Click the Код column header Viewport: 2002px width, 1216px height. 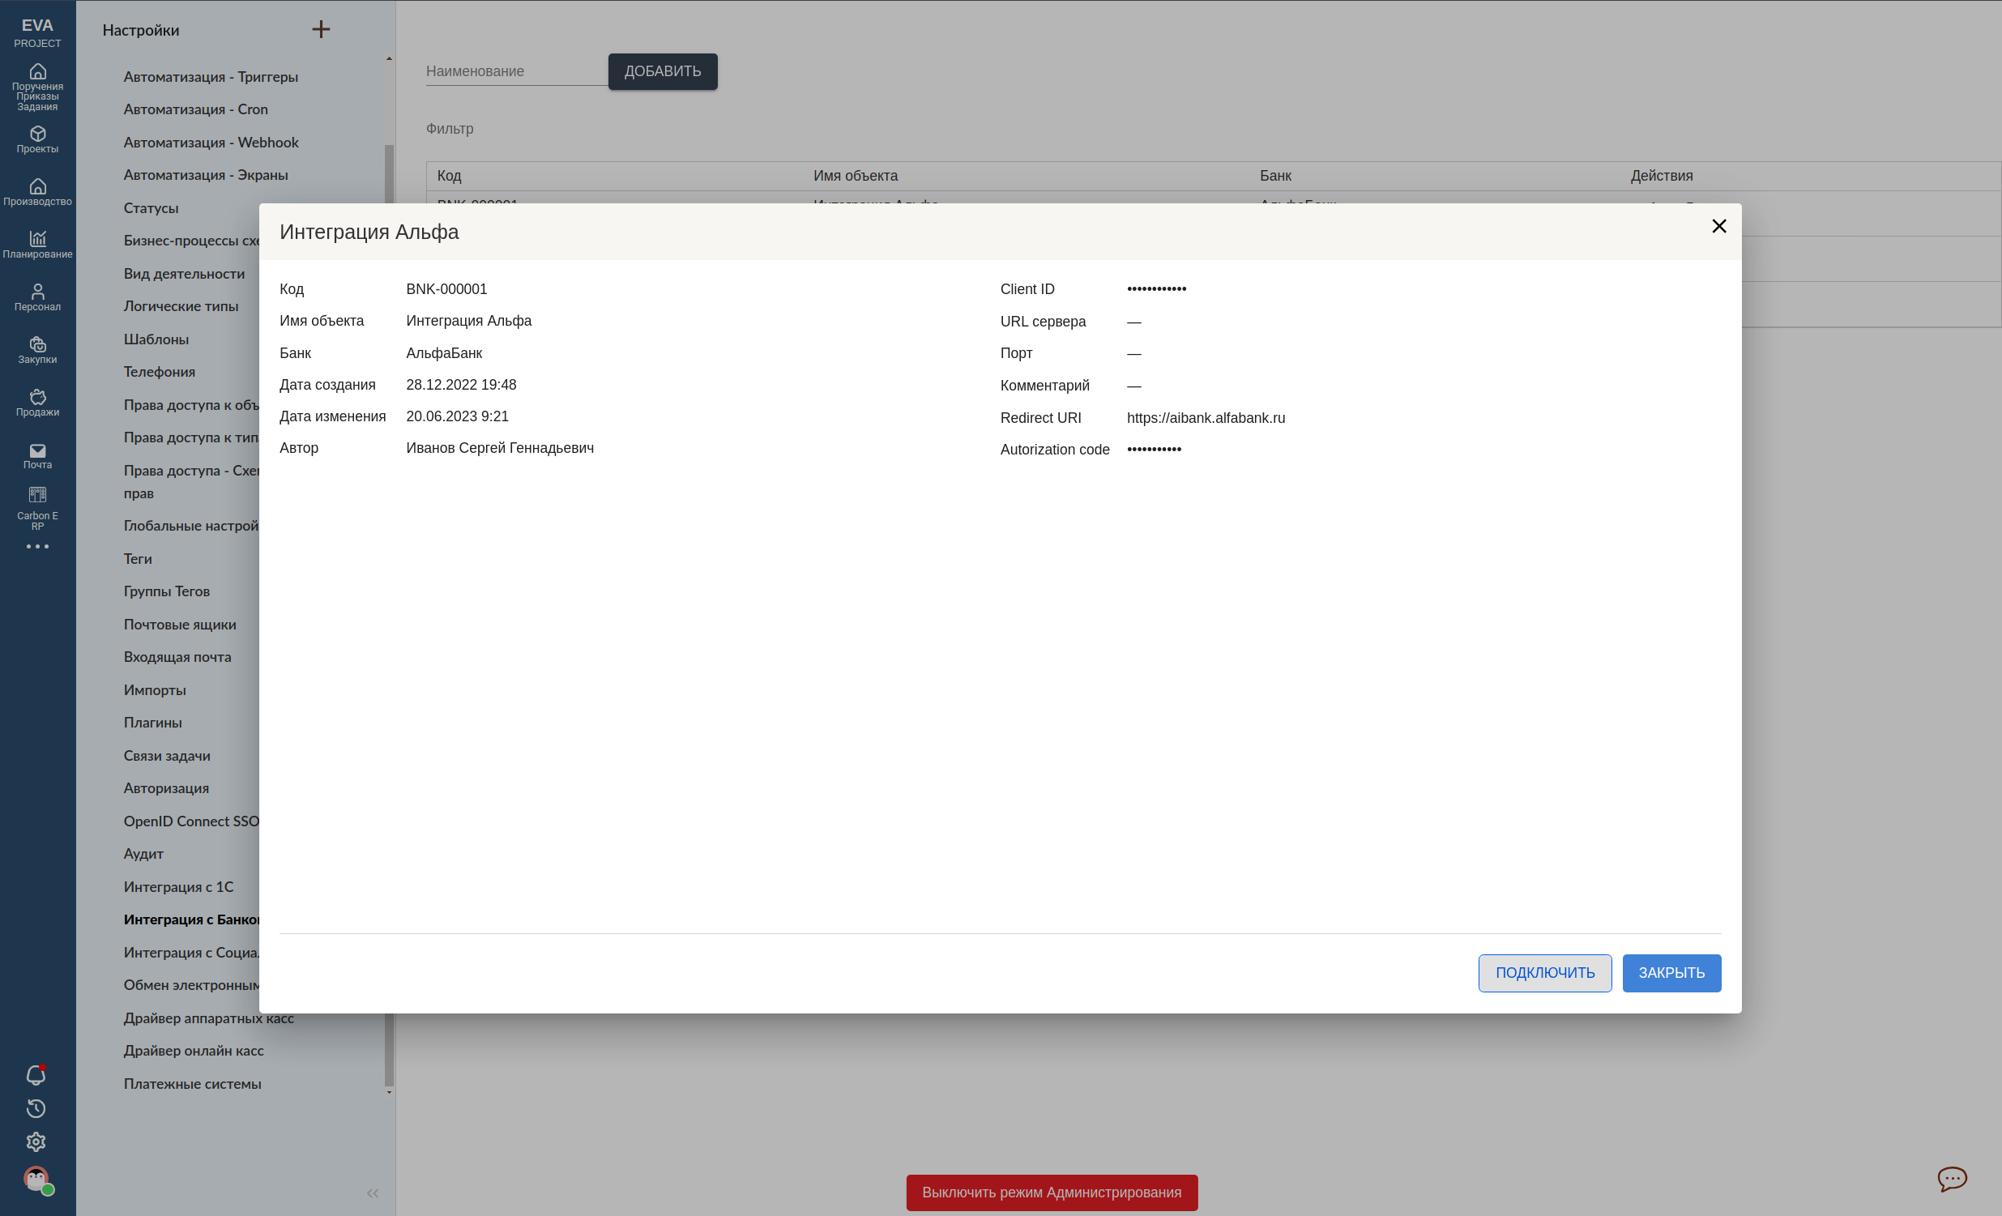tap(449, 176)
